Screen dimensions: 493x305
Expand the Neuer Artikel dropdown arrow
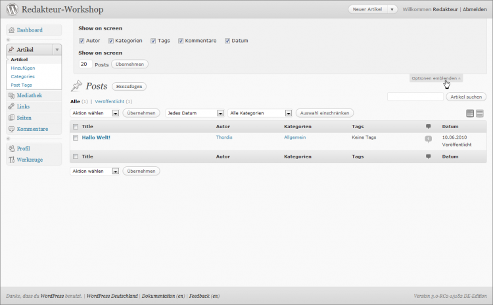click(392, 10)
